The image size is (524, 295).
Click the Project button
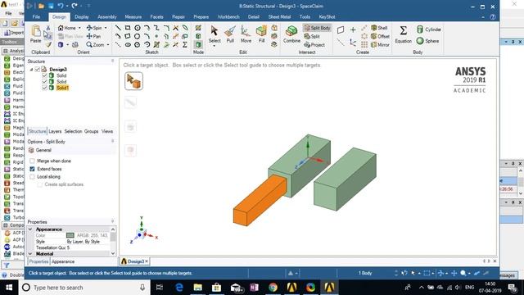tap(314, 44)
